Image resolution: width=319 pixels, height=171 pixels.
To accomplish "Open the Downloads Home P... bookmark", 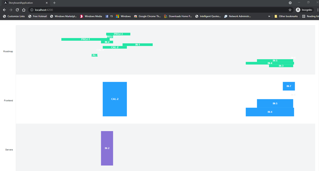I will (178, 16).
